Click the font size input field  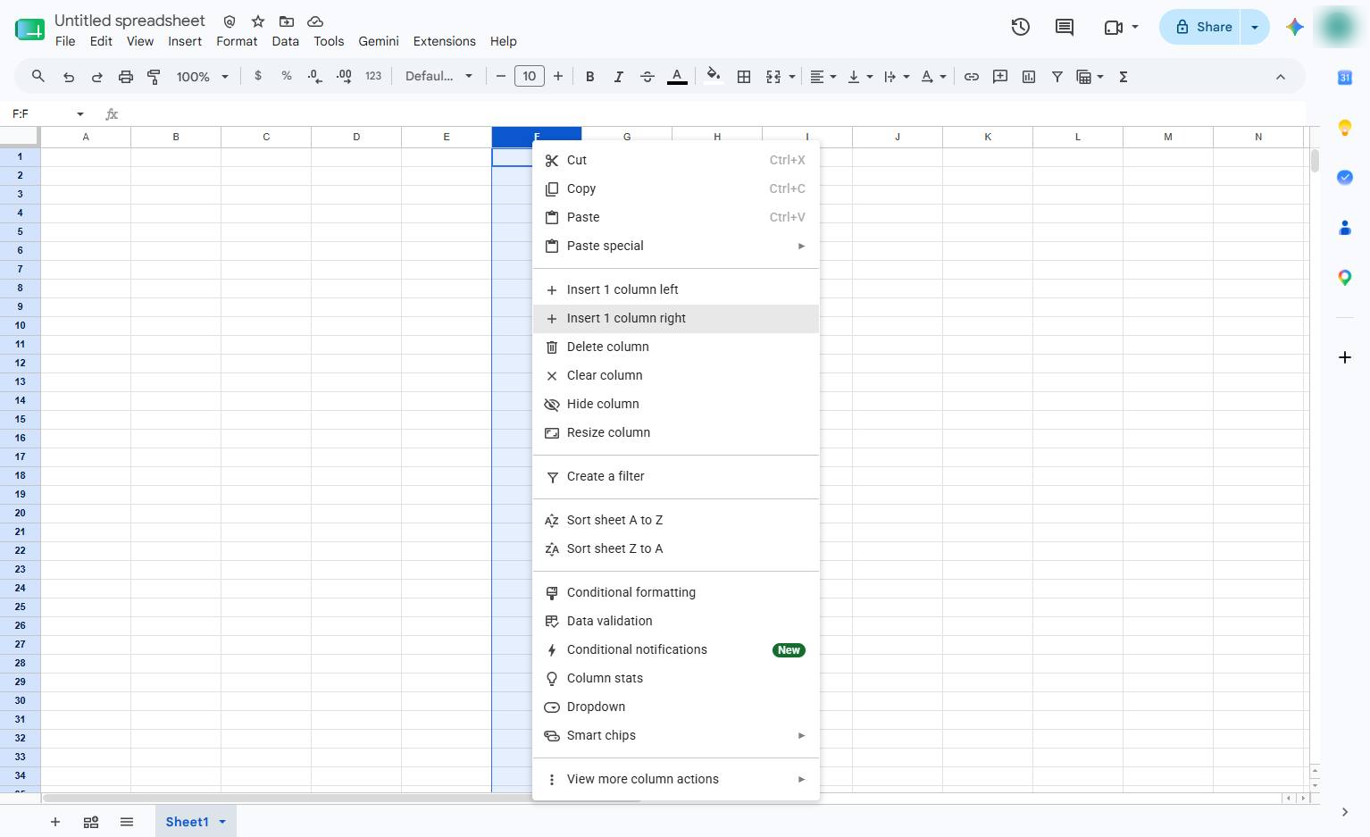click(x=530, y=76)
